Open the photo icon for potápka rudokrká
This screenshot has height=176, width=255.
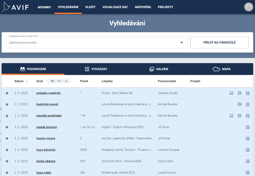[231, 93]
